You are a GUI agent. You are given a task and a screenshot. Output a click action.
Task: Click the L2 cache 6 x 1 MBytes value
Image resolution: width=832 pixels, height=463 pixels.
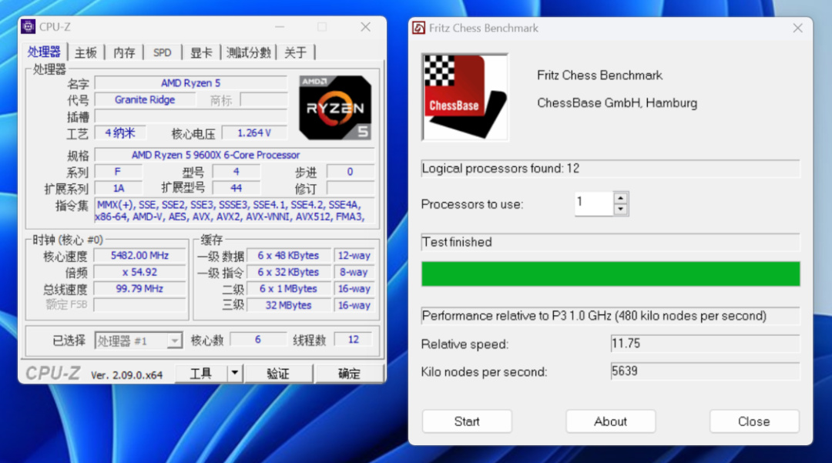(x=288, y=289)
